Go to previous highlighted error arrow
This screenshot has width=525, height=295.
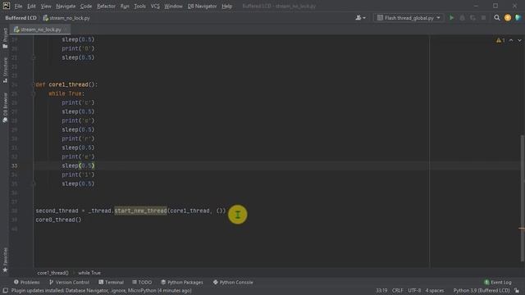tap(511, 40)
